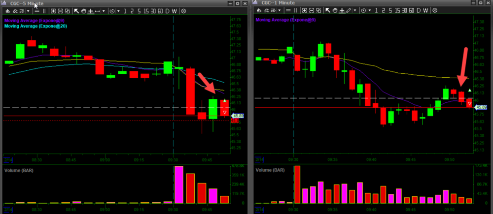Open the chart-type dropdown arrow in the 5 Minute toolbar
The width and height of the screenshot is (493, 214).
pos(28,11)
